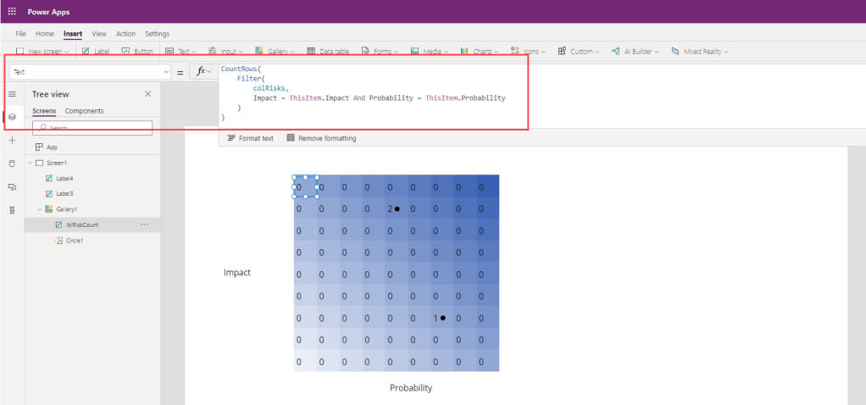The height and width of the screenshot is (405, 866).
Task: Open the Settings menu
Action: (x=157, y=34)
